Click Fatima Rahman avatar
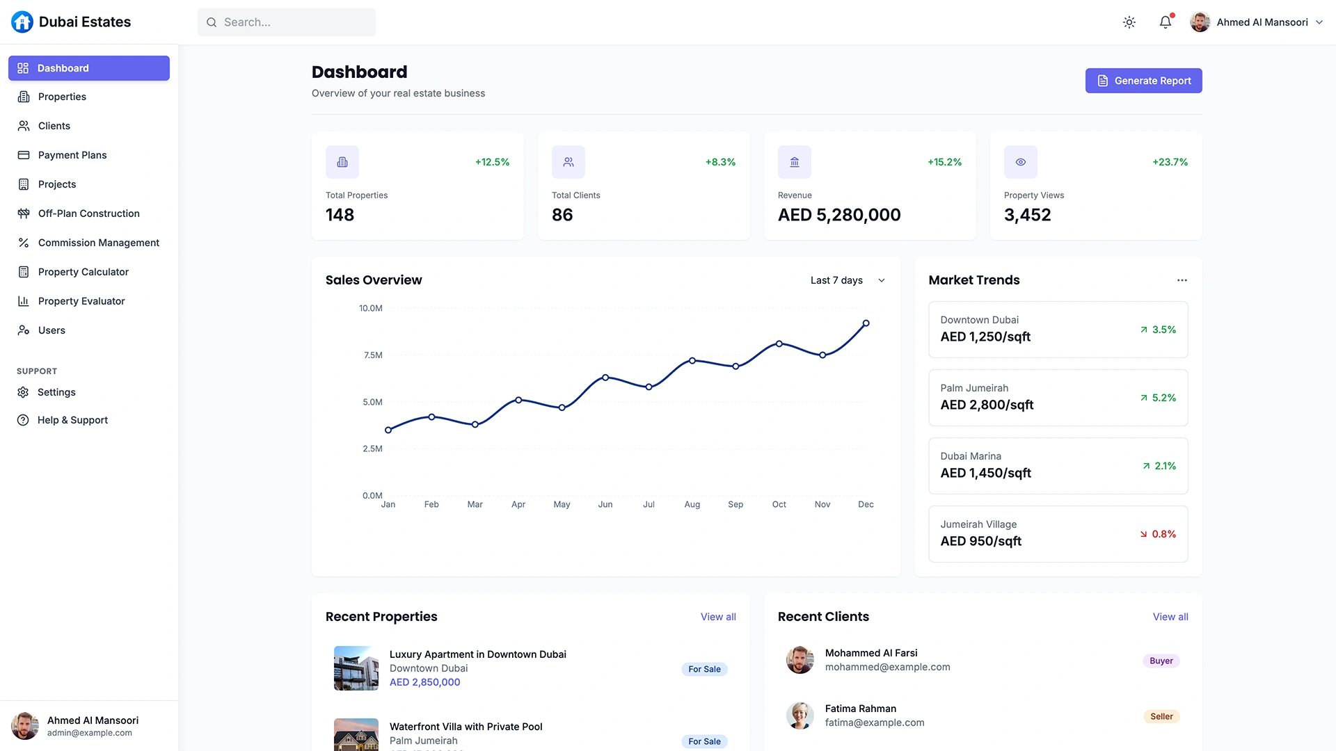 click(x=800, y=716)
